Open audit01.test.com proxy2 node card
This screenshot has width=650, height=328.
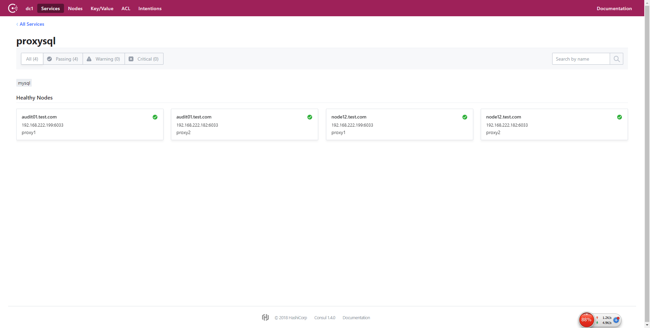point(244,124)
